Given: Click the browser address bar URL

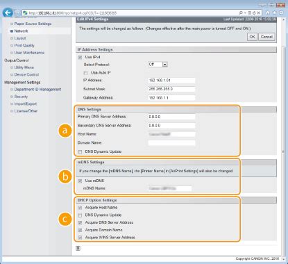Looking at the screenshot, I should point(73,13).
